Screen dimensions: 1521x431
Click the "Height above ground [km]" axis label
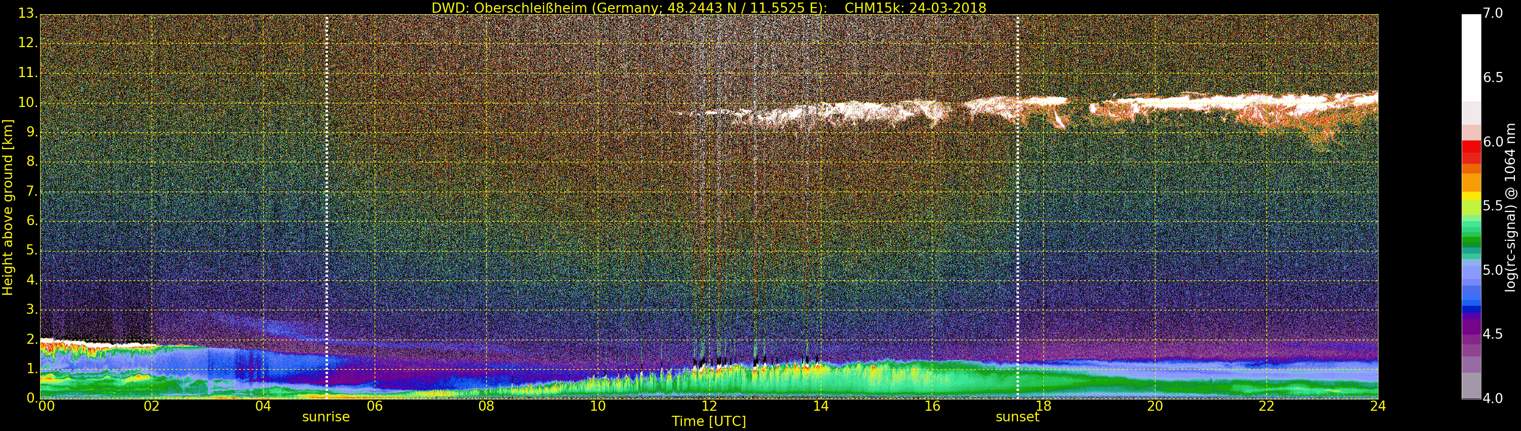8,207
